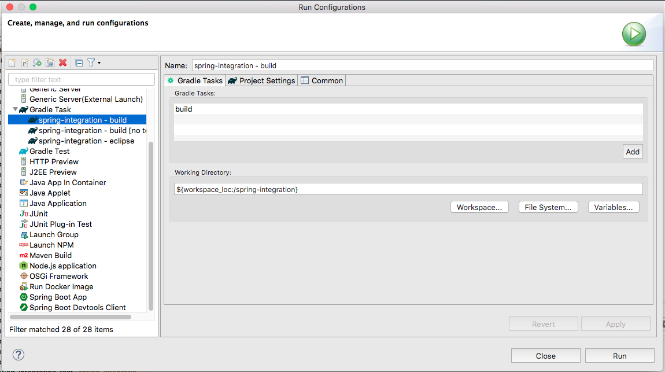Screen dimensions: 665x372
Task: Click the Launch Group icon
Action: (24, 234)
